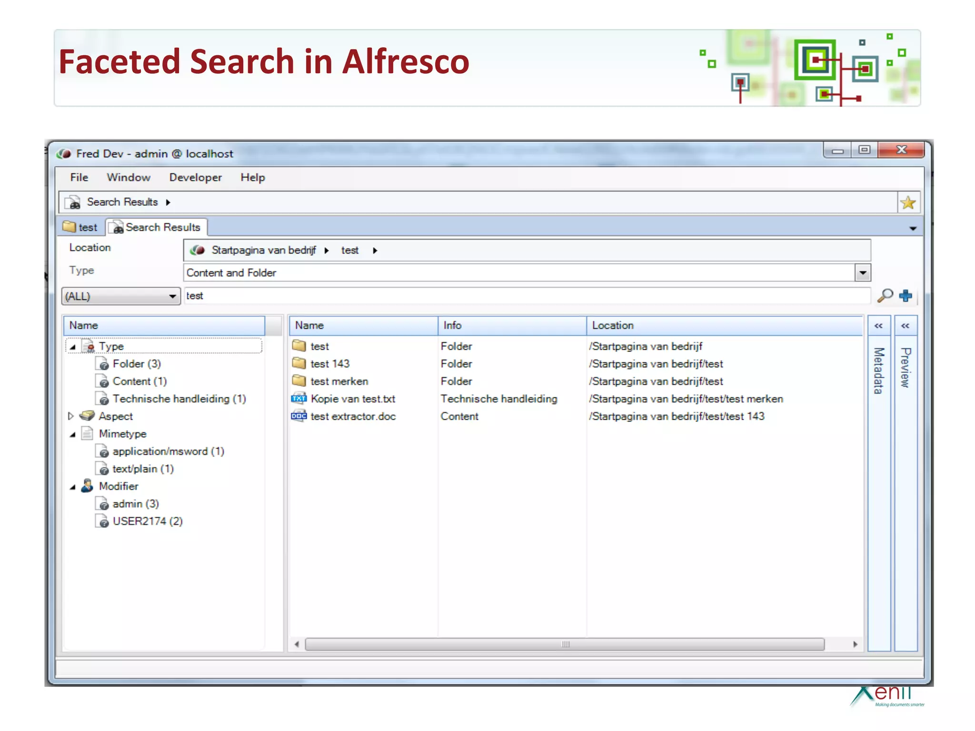The image size is (975, 731).
Task: Click the folder icon of test 143
Action: click(299, 363)
